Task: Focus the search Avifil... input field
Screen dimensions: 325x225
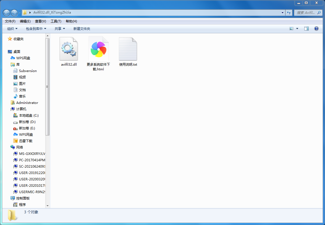Action: pyautogui.click(x=306, y=12)
